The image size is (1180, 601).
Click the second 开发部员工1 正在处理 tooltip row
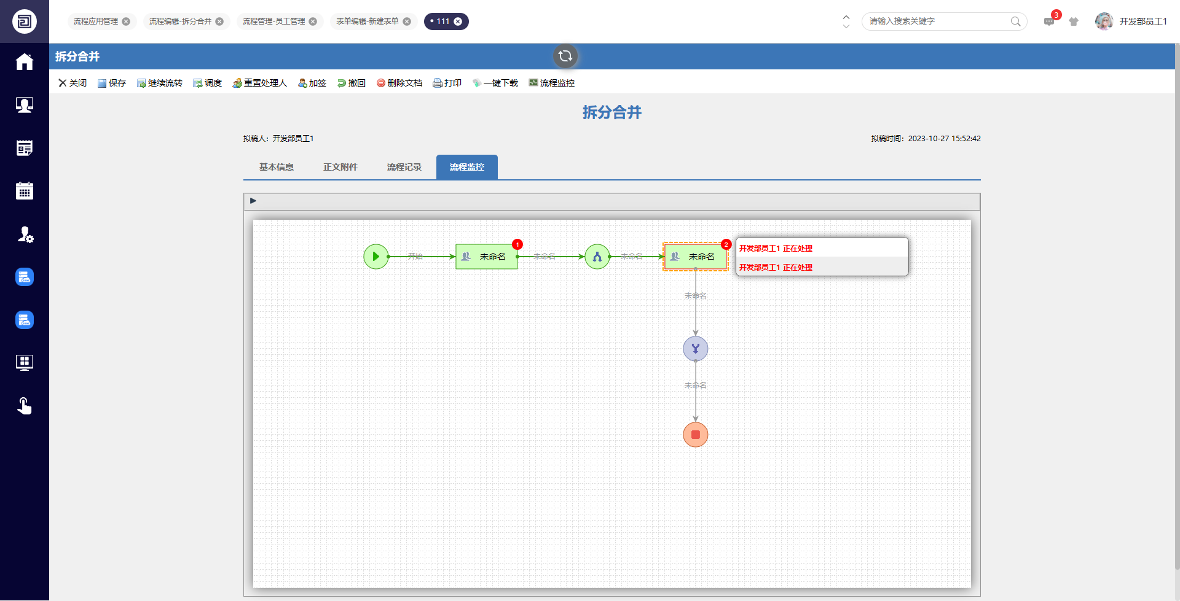822,267
